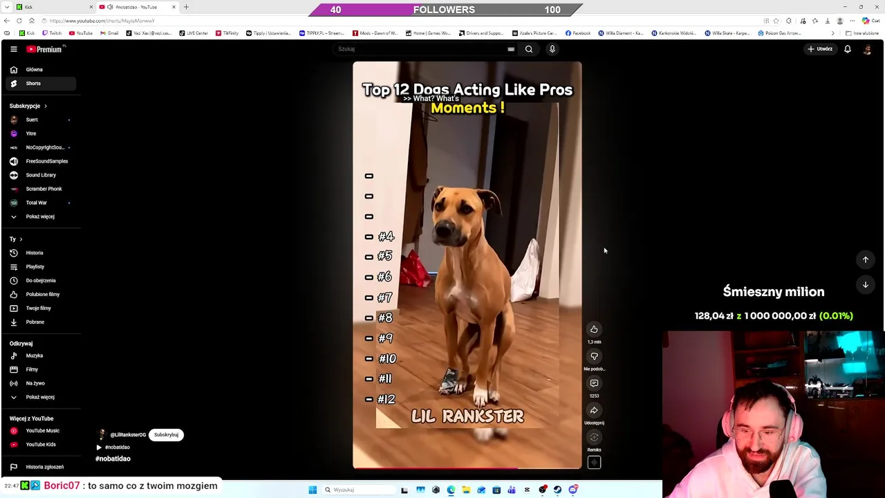The height and width of the screenshot is (498, 885).
Task: Open the browser tab list dropdown
Action: coord(6,7)
